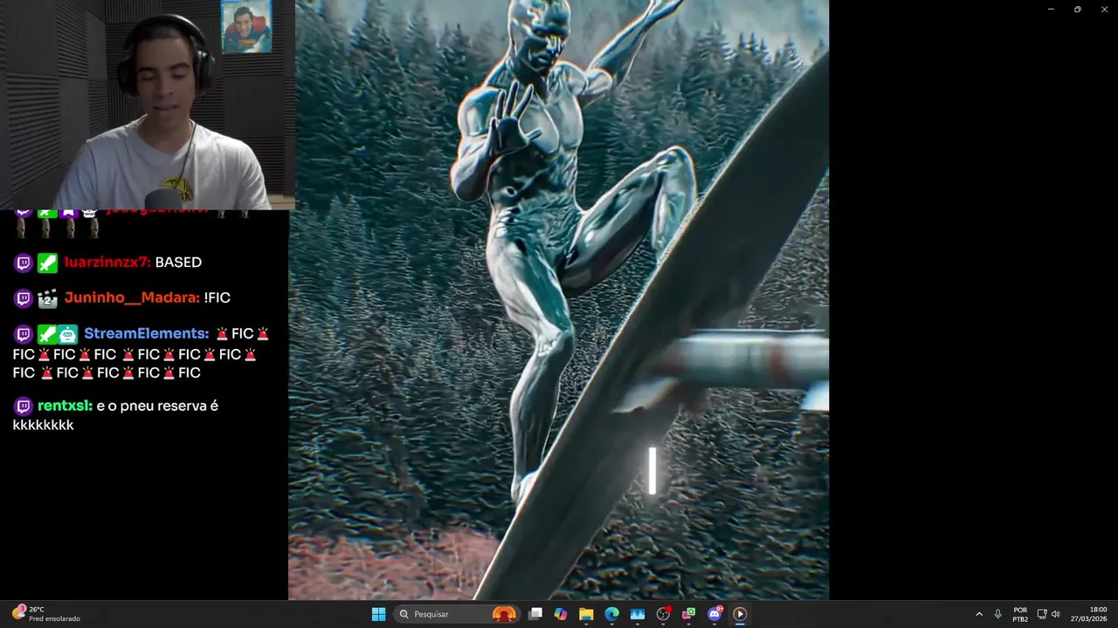This screenshot has height=628, width=1118.
Task: Launch Copilot from the taskbar
Action: point(561,614)
